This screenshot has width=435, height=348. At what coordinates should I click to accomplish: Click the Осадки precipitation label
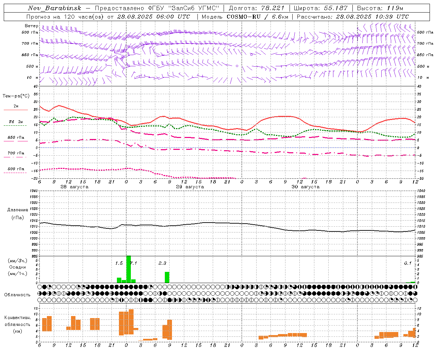[x=18, y=267]
